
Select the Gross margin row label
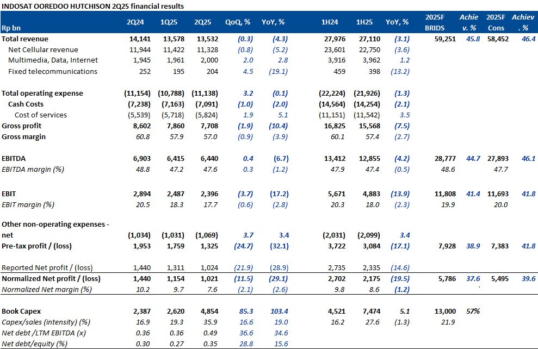tap(23, 136)
